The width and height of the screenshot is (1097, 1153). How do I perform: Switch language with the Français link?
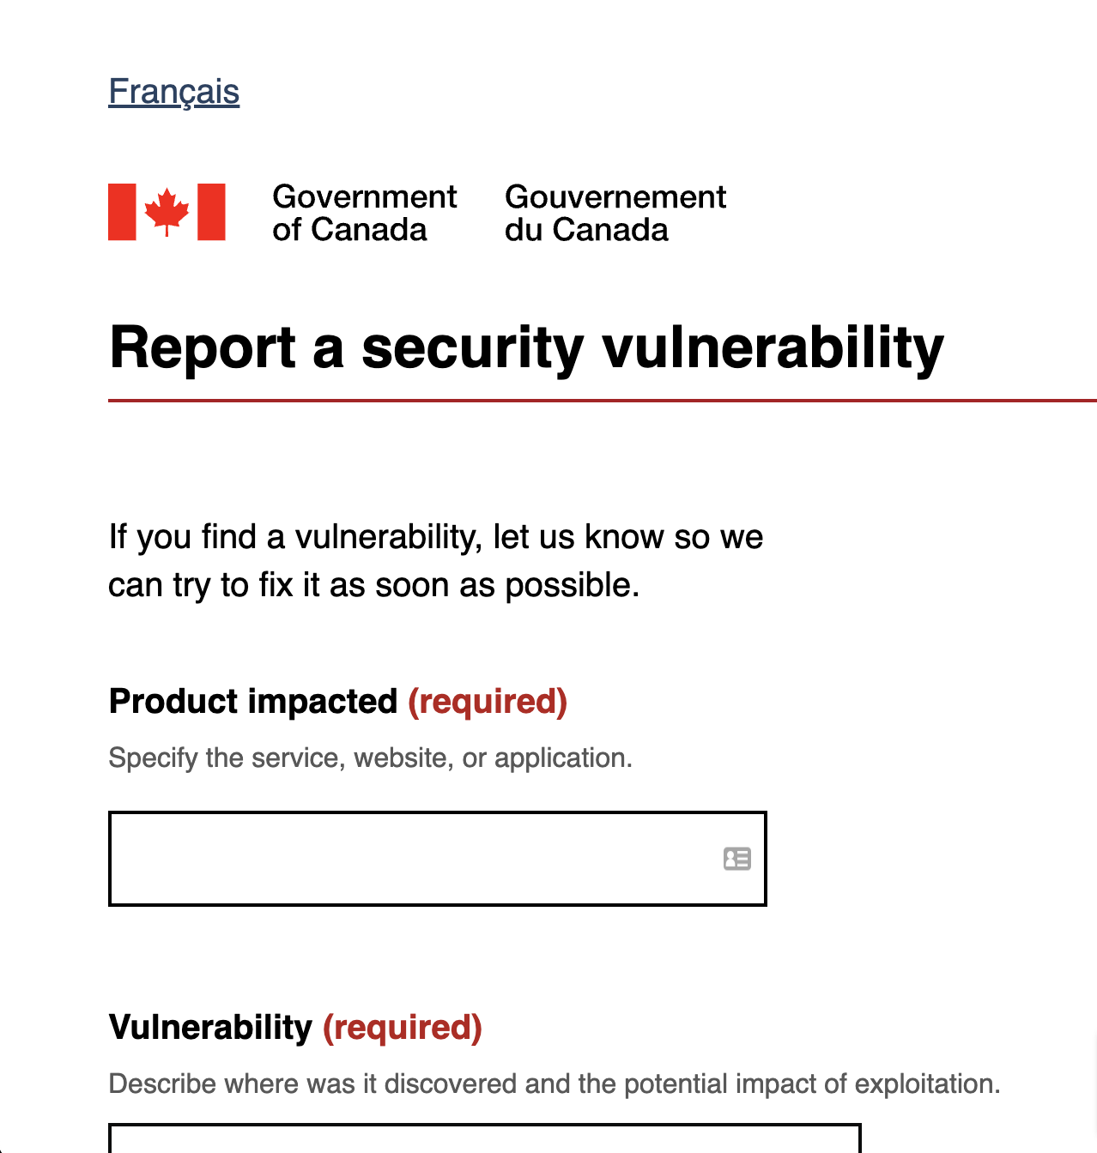click(173, 92)
